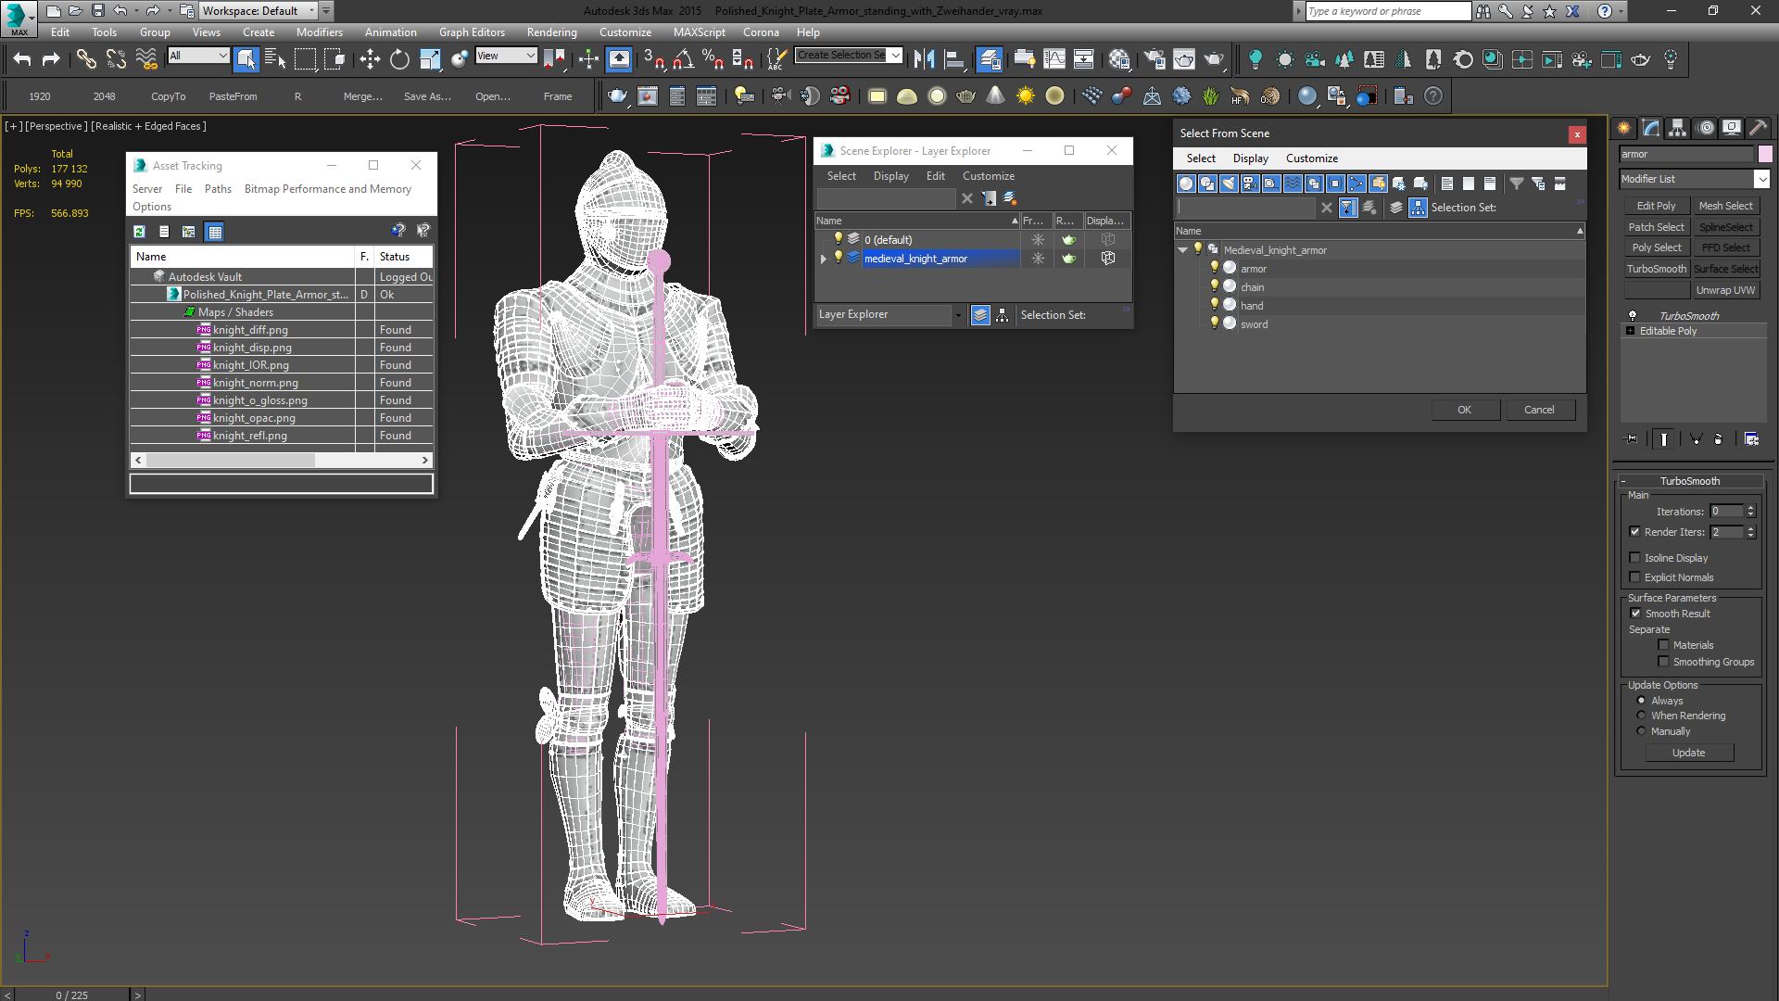Uncheck the Smooth Result checkbox
The height and width of the screenshot is (1001, 1779).
click(x=1635, y=614)
